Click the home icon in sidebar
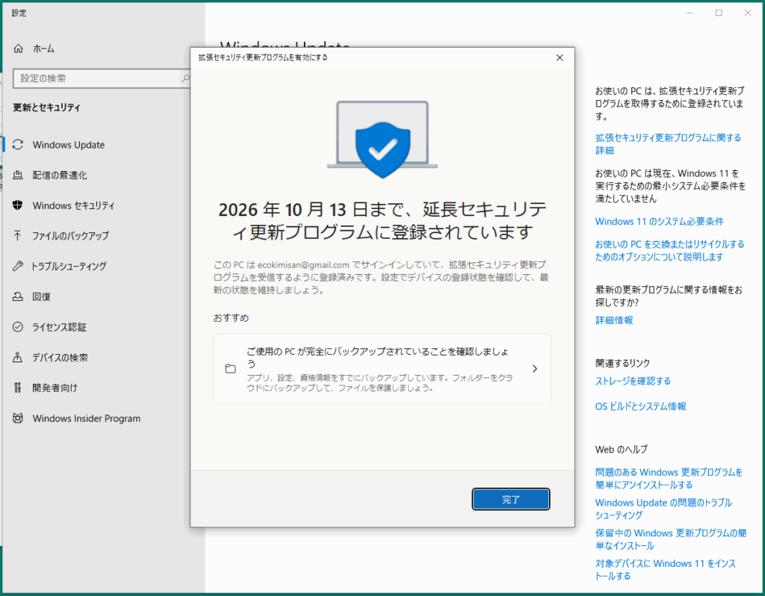 (18, 49)
